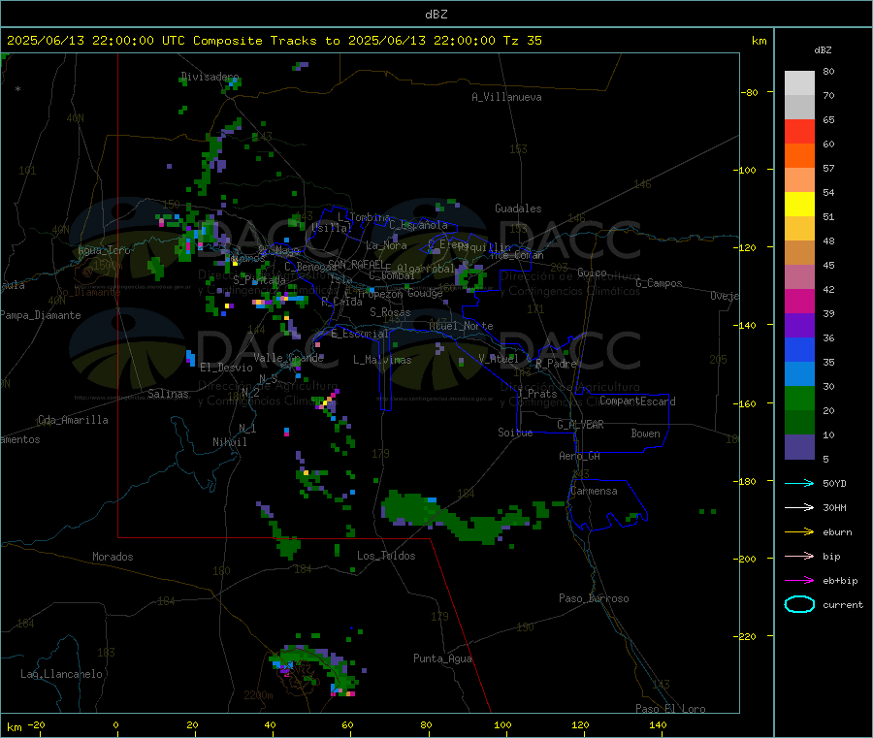This screenshot has height=738, width=873.
Task: Click the 'L_Malvinas' map label
Action: click(382, 360)
